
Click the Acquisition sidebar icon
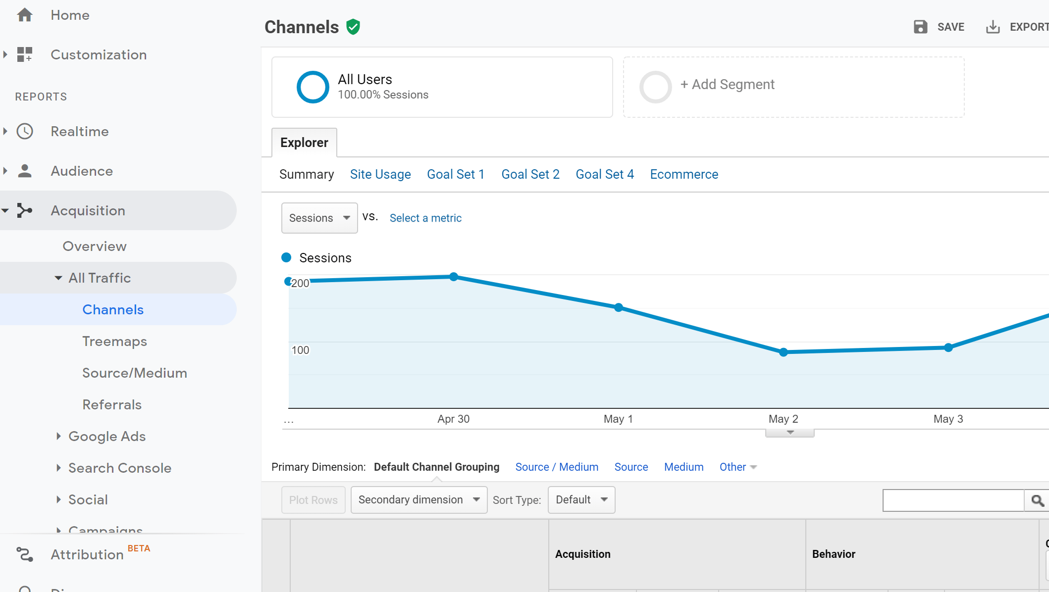pyautogui.click(x=25, y=209)
